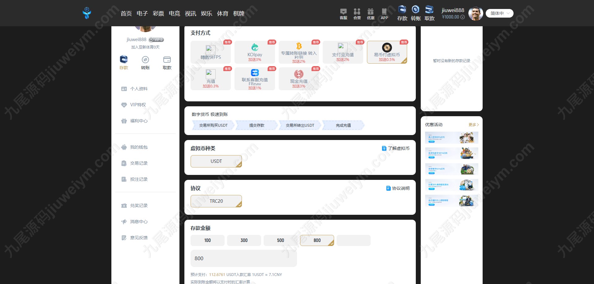Screen dimensions: 594x284
Task: Click the site logo in the header
Action: (87, 13)
